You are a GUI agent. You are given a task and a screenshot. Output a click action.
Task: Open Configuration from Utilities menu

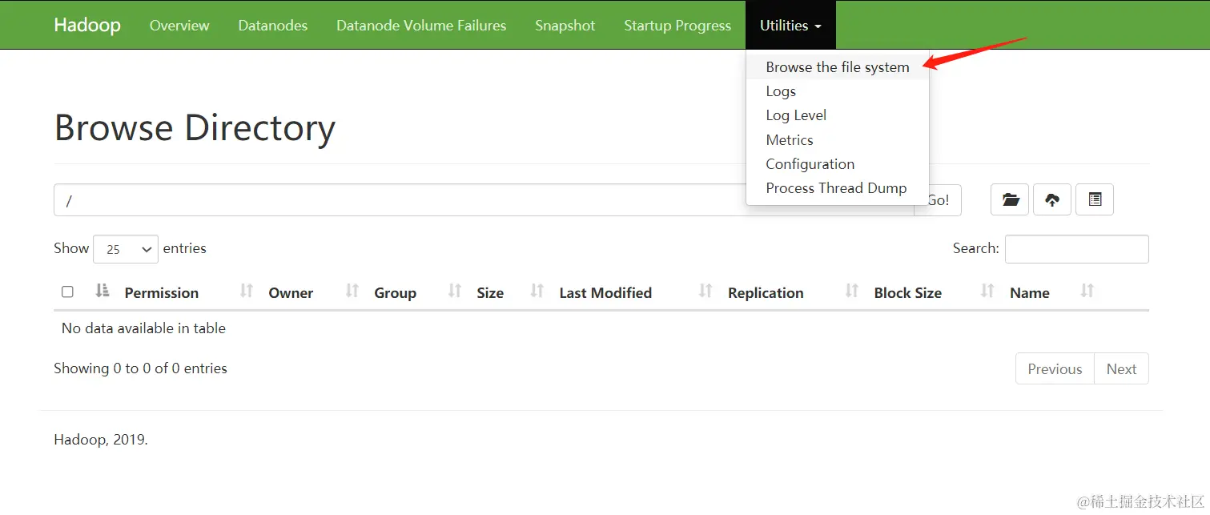[810, 164]
